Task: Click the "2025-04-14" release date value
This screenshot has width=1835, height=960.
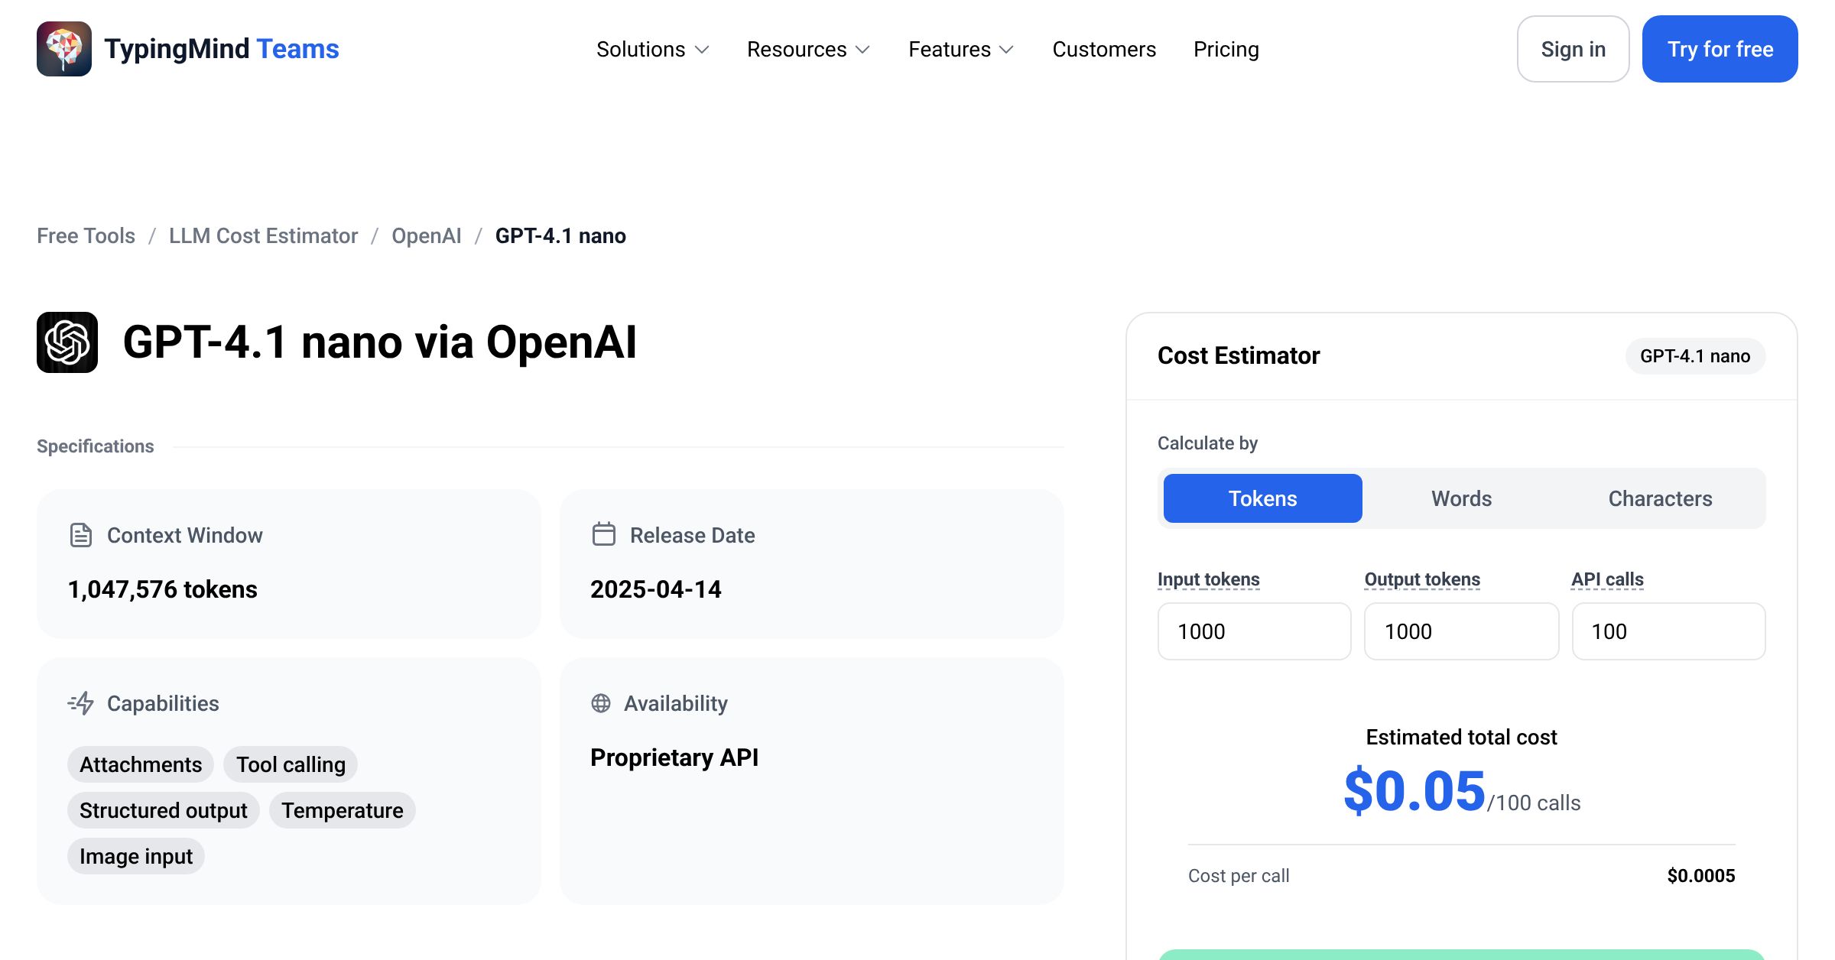Action: 656,589
